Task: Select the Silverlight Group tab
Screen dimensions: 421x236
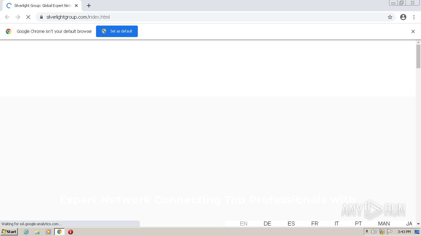Action: point(42,6)
